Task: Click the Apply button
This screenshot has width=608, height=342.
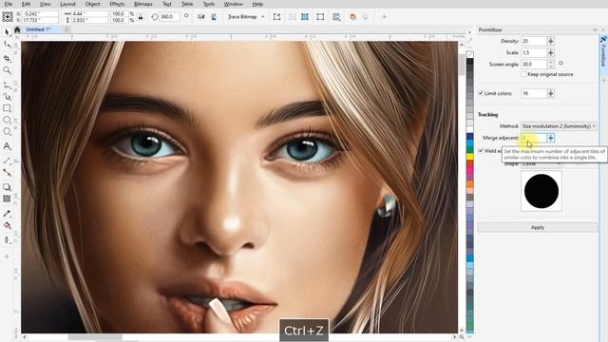Action: pyautogui.click(x=538, y=228)
